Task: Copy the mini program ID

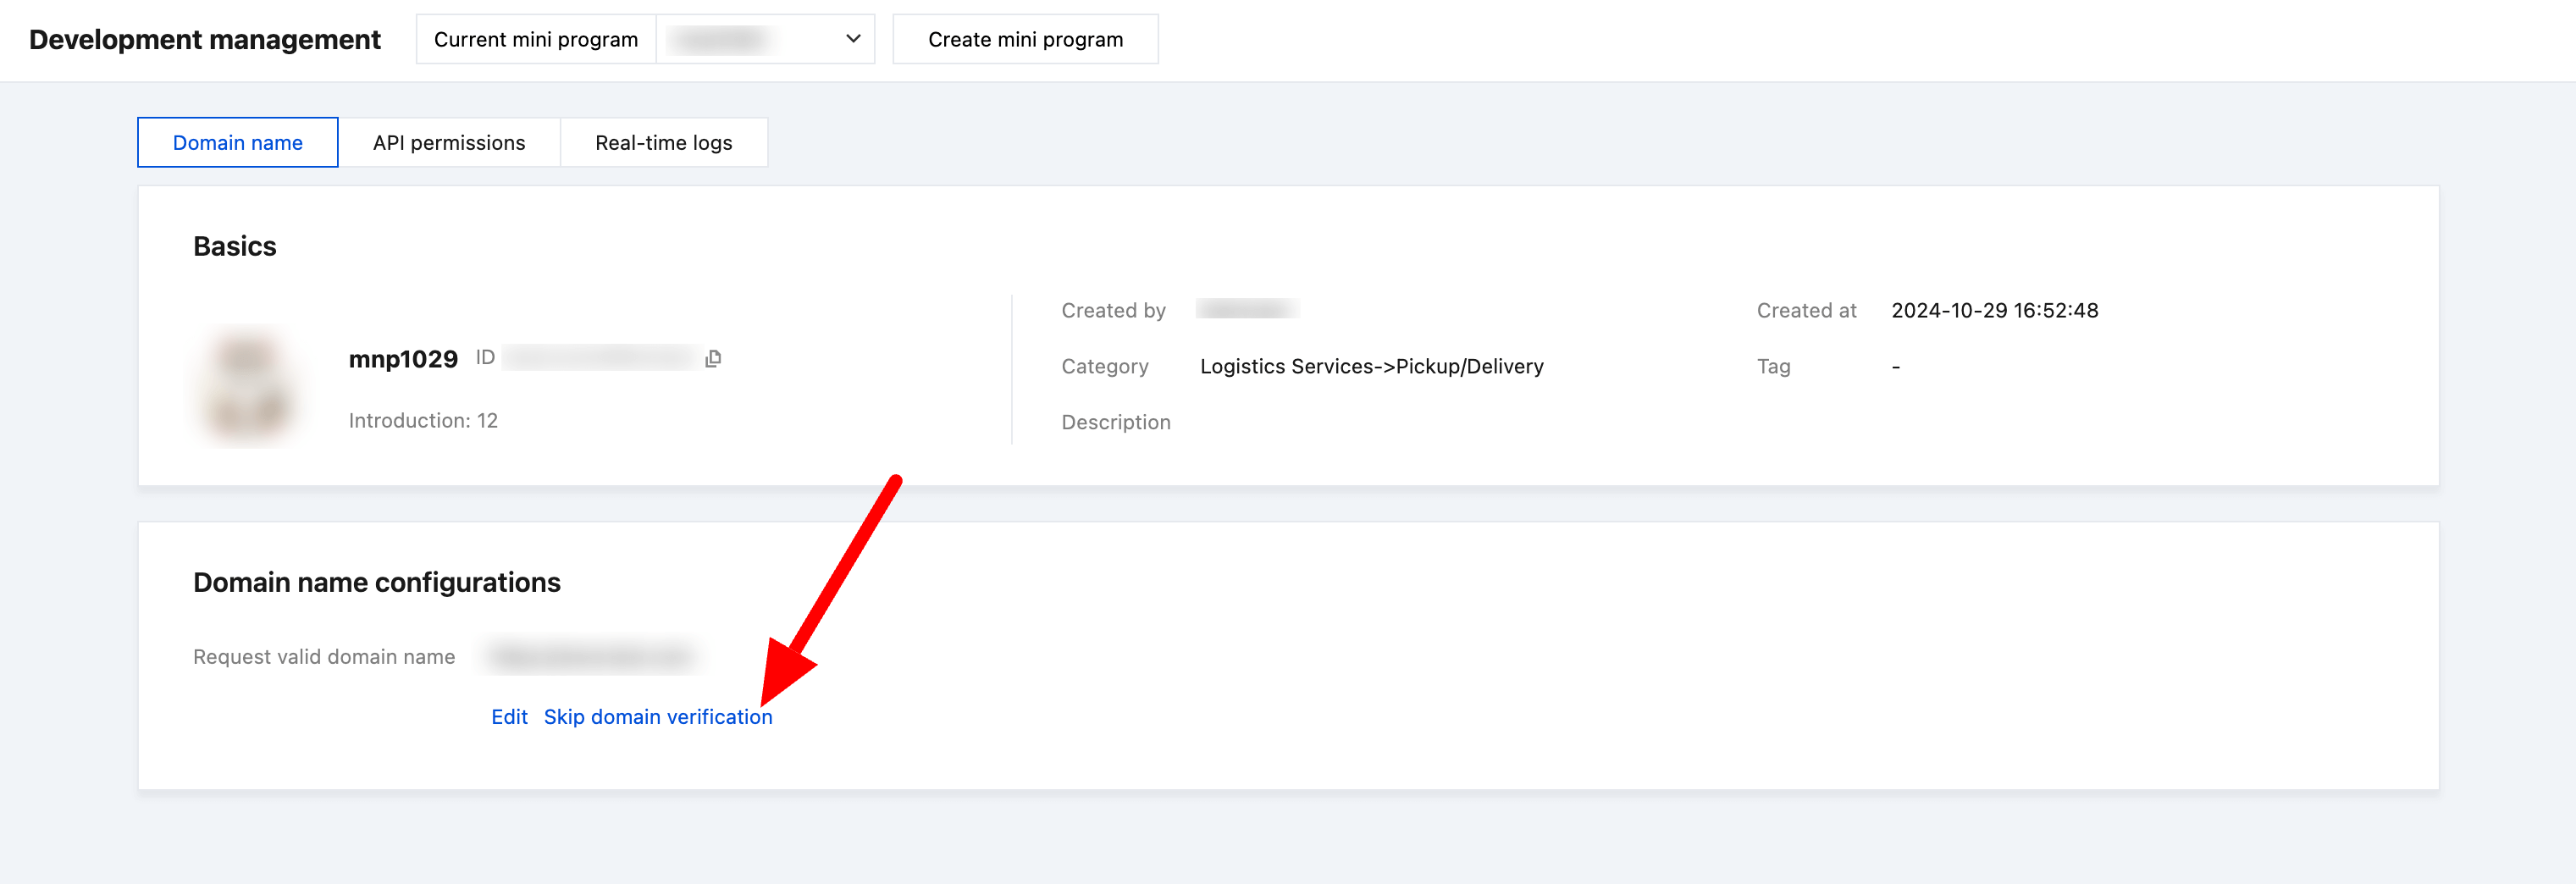Action: tap(713, 358)
